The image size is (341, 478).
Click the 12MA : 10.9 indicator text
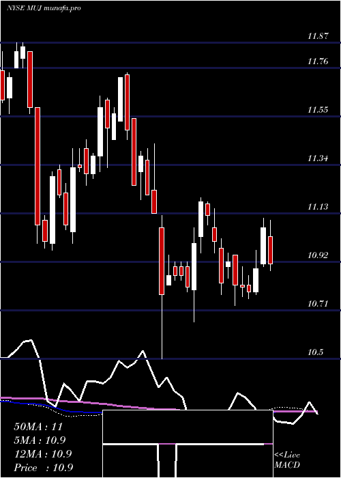(x=42, y=454)
